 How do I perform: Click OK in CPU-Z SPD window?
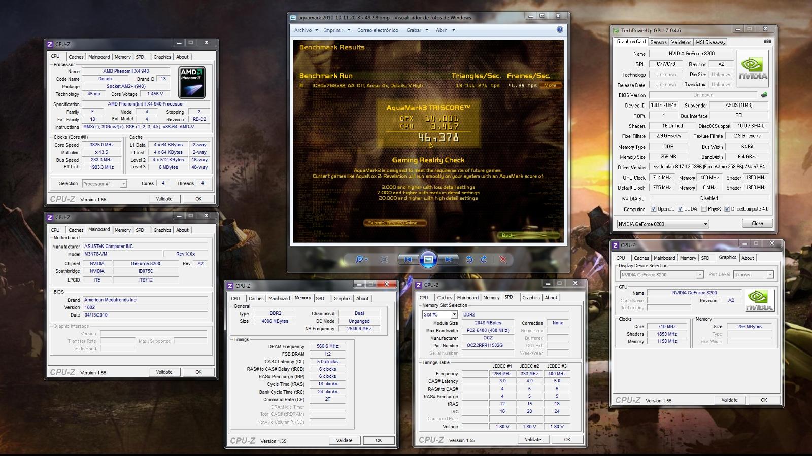[x=567, y=440]
